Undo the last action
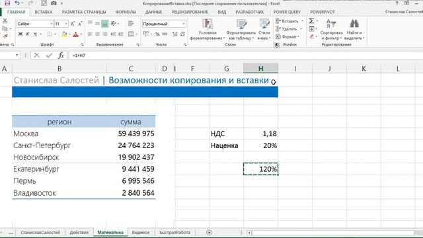 coord(17,3)
